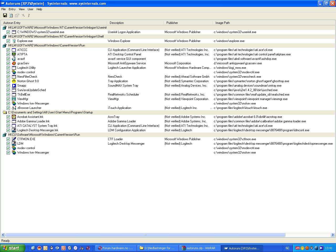Click the Jump To toolbar icon
Image resolution: width=336 pixels, height=252 pixels.
[x=29, y=15]
